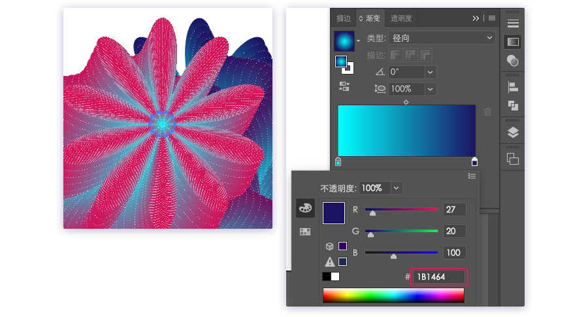Click the in-gamut dark blue swatch
Image resolution: width=588 pixels, height=317 pixels.
click(x=342, y=261)
